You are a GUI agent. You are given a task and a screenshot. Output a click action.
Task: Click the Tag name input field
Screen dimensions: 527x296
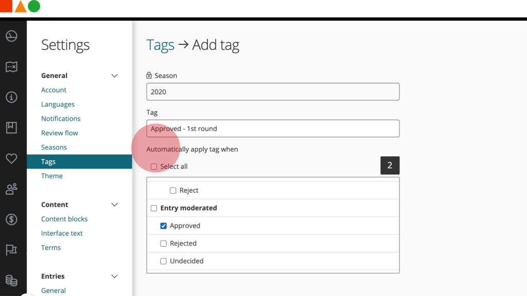click(x=273, y=128)
